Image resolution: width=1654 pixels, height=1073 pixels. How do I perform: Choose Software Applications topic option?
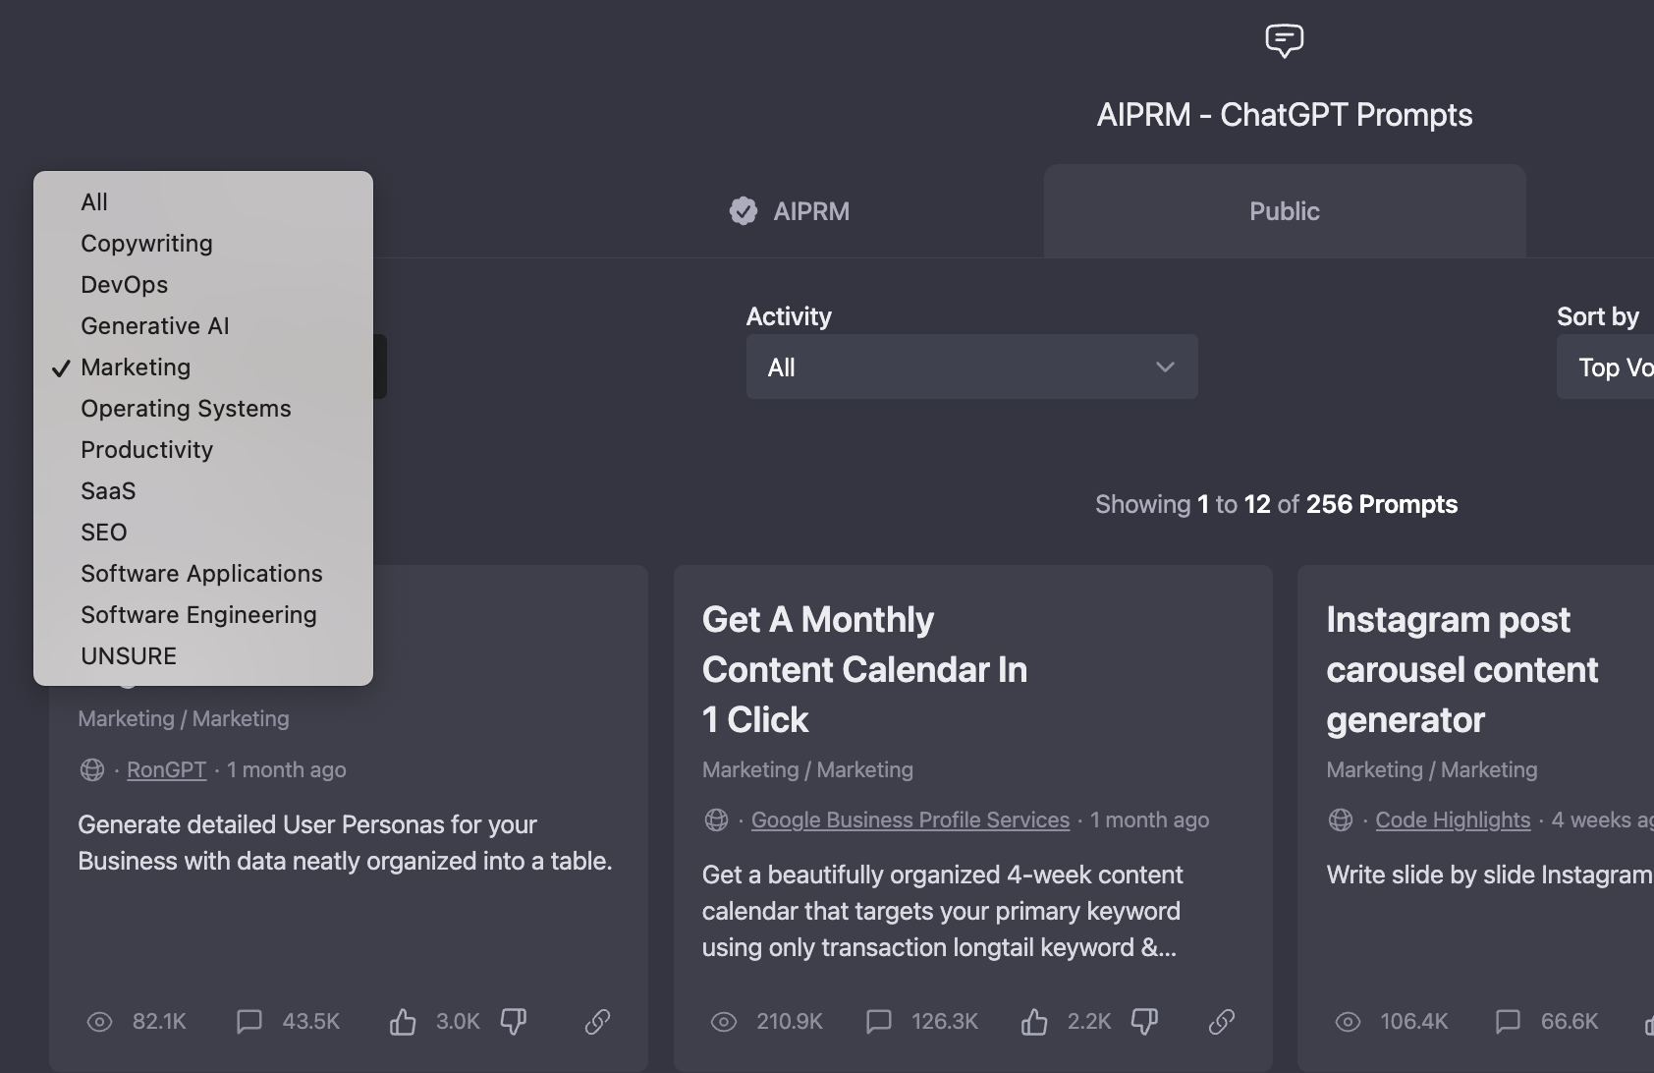pos(203,573)
